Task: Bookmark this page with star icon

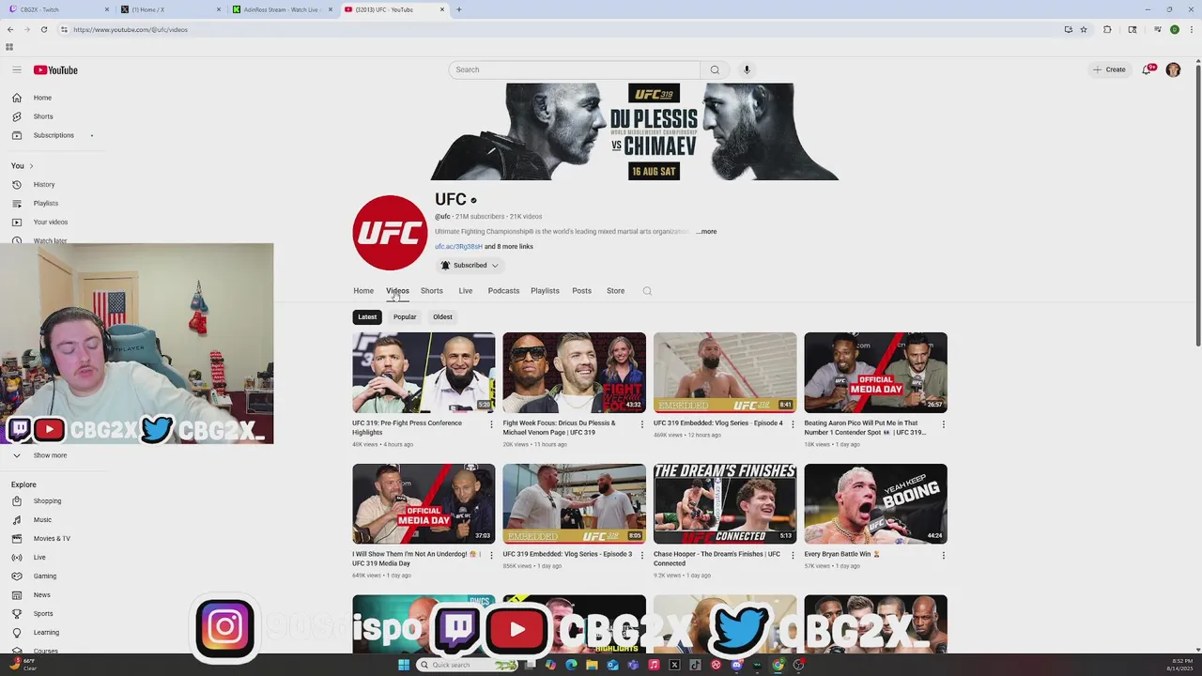Action: 1084,29
